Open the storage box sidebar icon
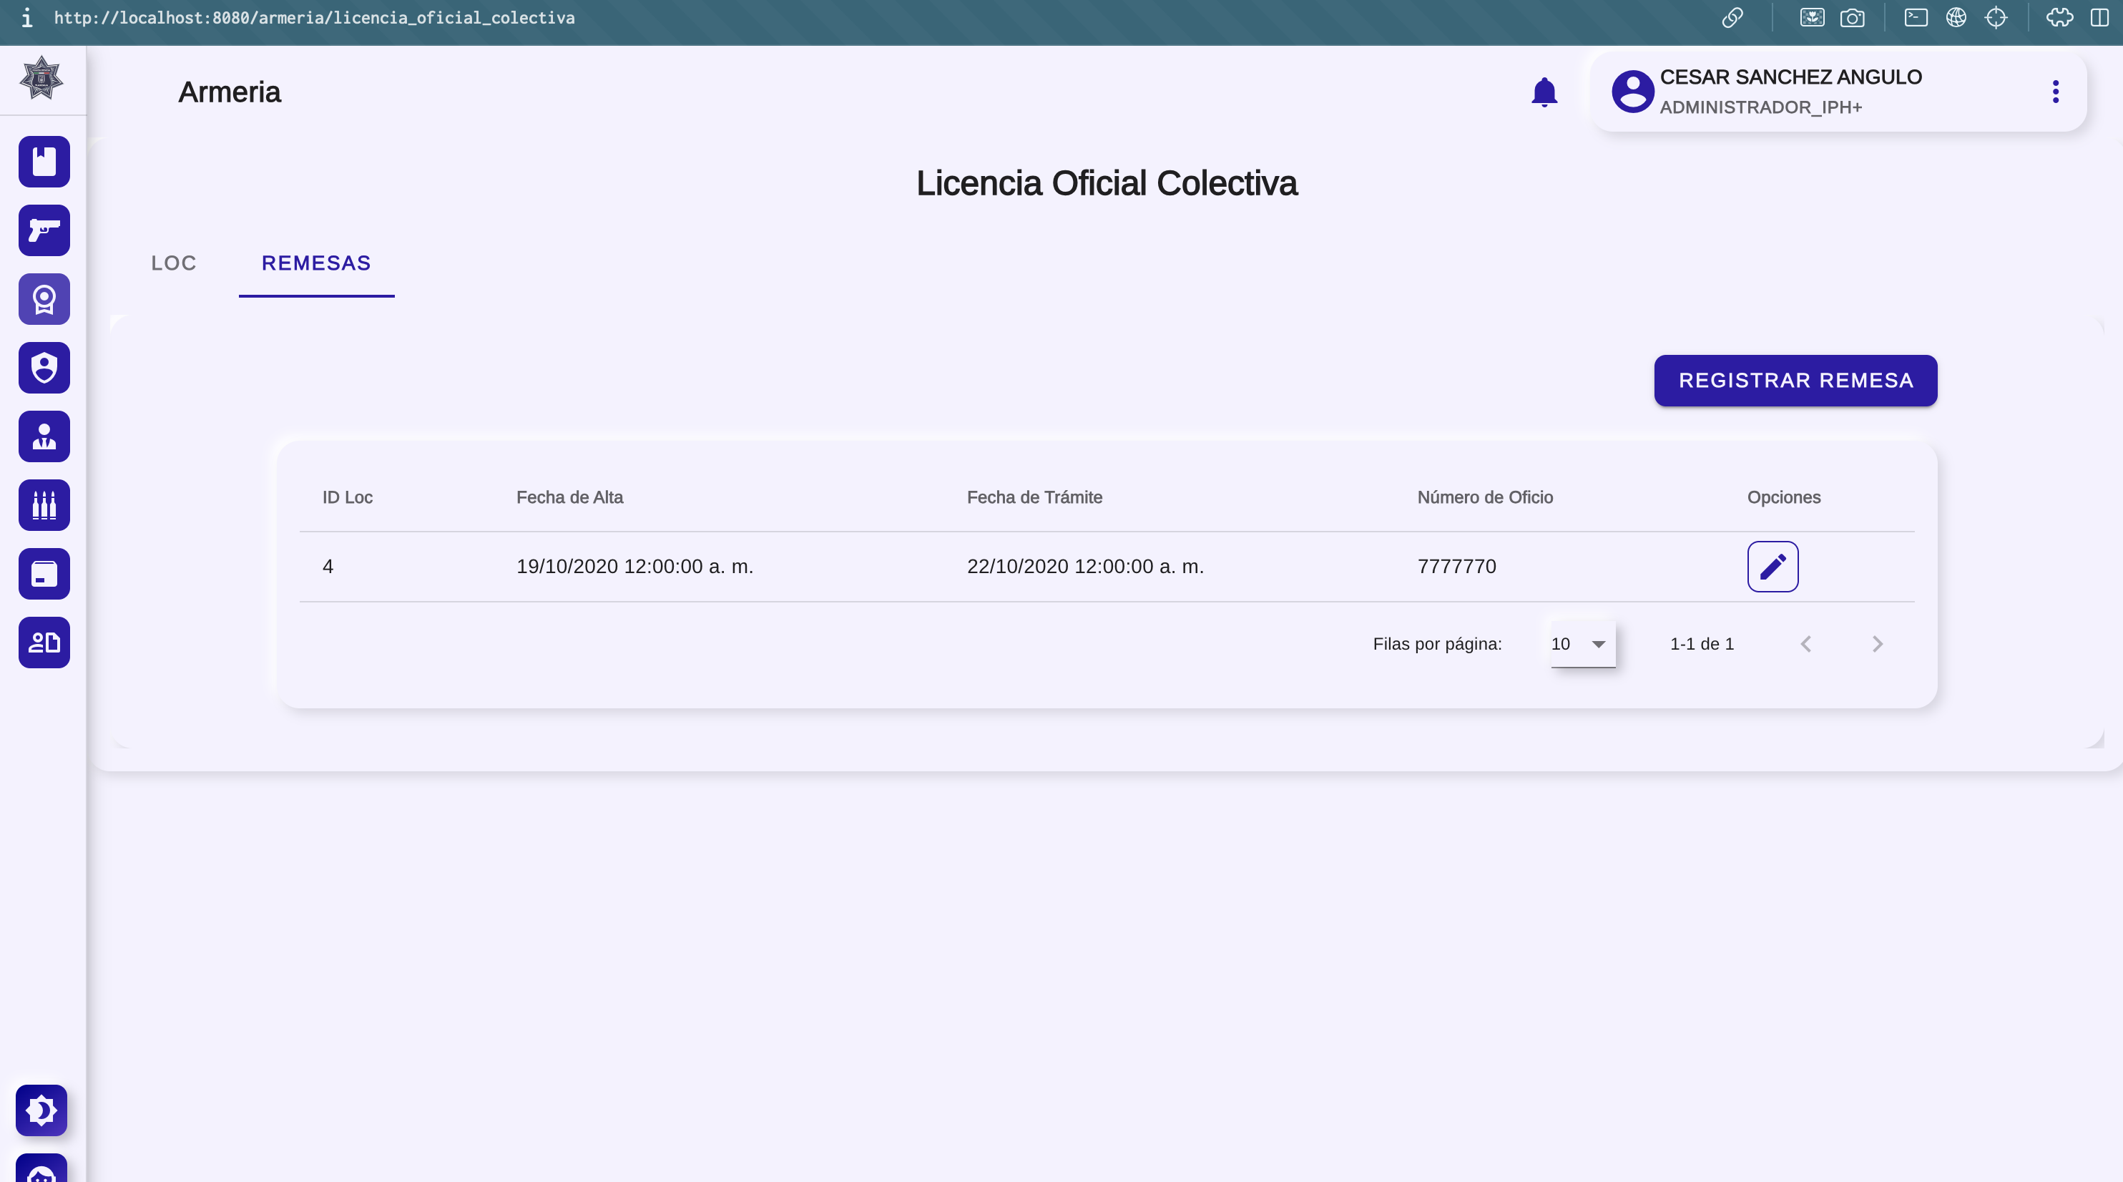Image resolution: width=2123 pixels, height=1182 pixels. pos(44,574)
